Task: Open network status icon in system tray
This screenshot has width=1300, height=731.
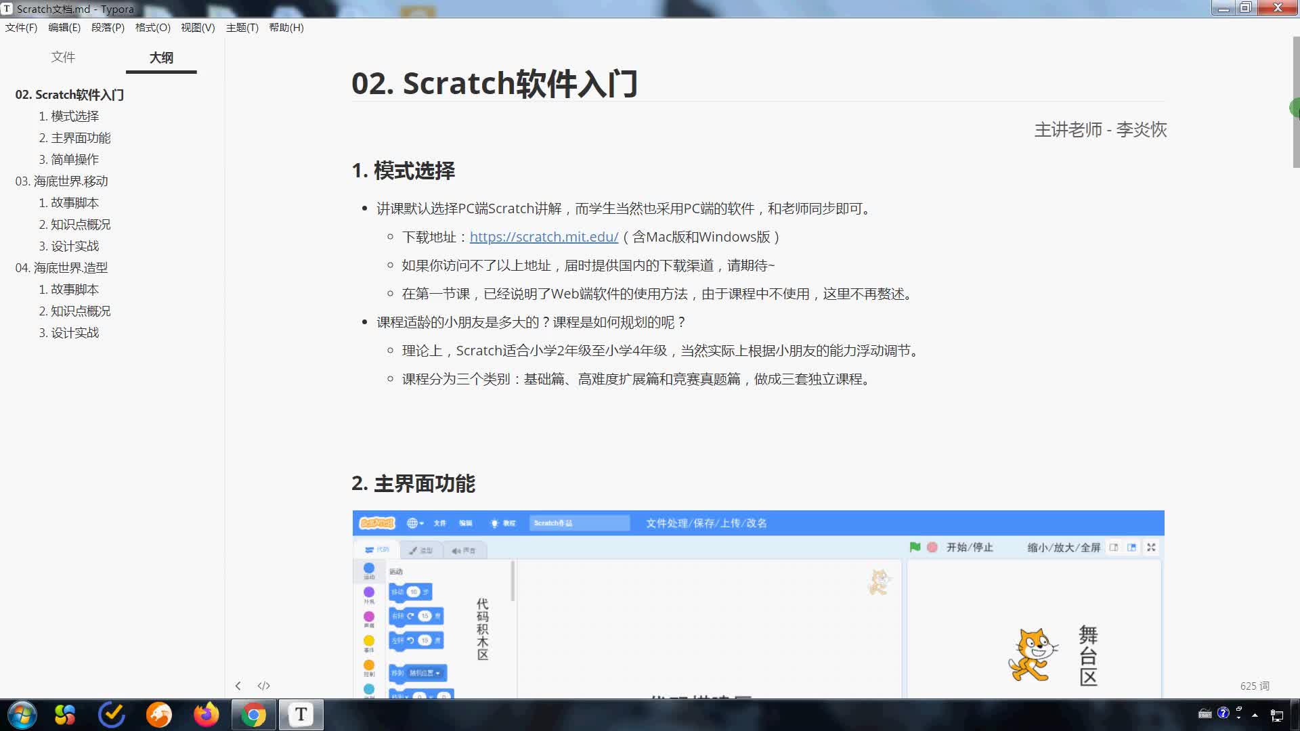Action: [x=1277, y=715]
